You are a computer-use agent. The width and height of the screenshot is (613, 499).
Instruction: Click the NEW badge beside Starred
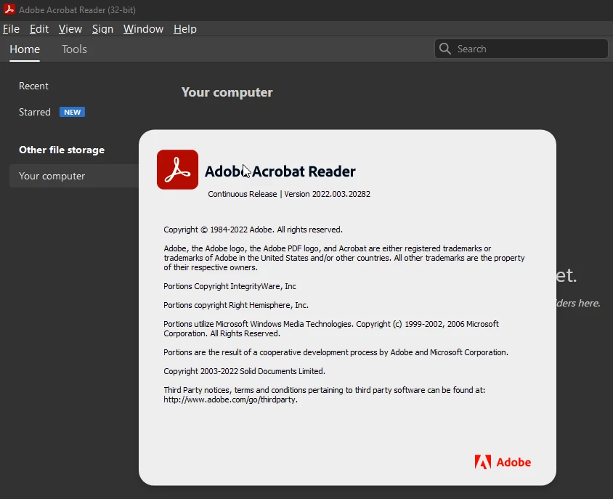click(73, 113)
